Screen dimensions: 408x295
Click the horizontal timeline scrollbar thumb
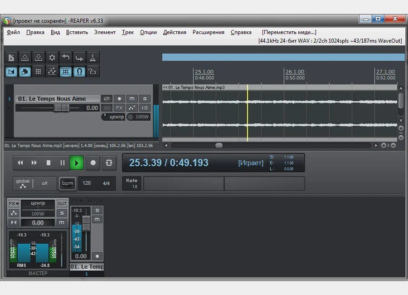tap(219, 145)
